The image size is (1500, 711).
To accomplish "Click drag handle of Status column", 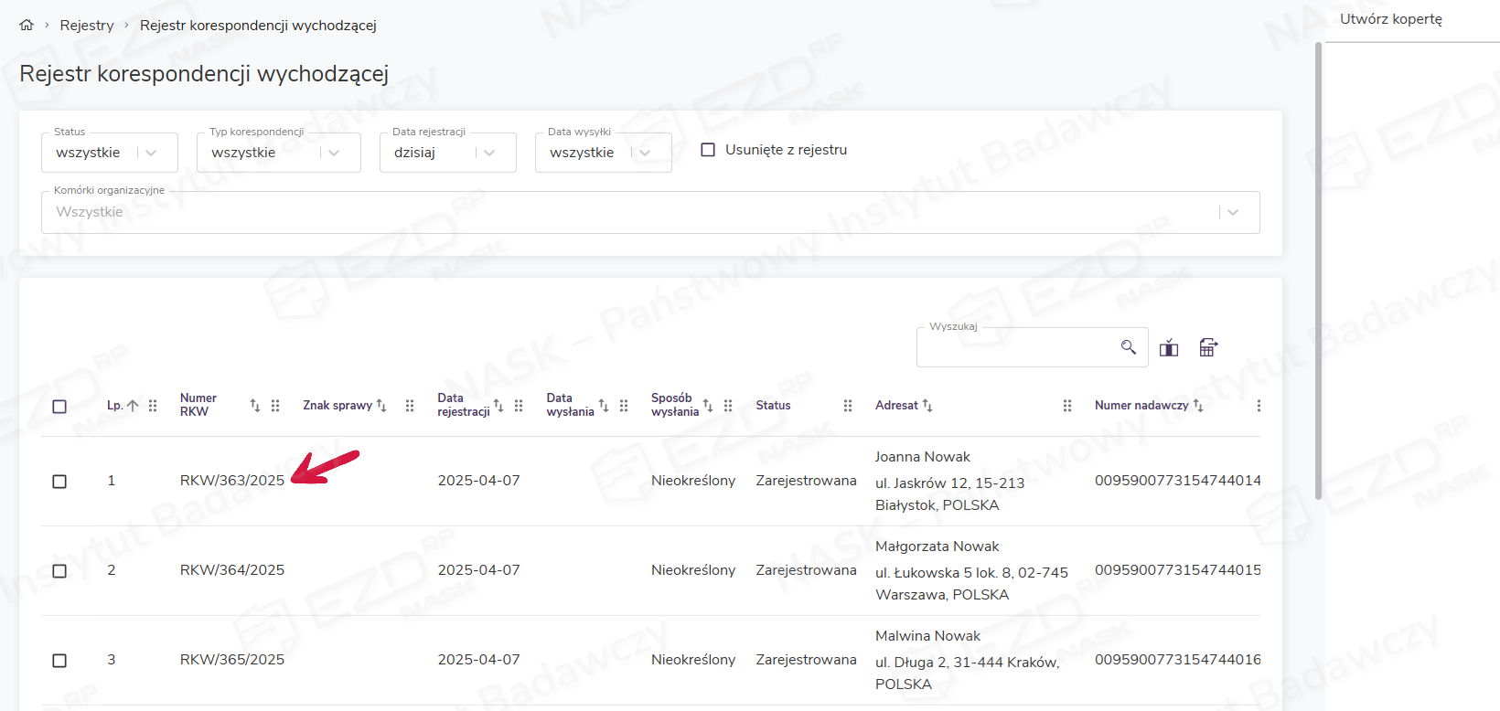I will point(848,406).
